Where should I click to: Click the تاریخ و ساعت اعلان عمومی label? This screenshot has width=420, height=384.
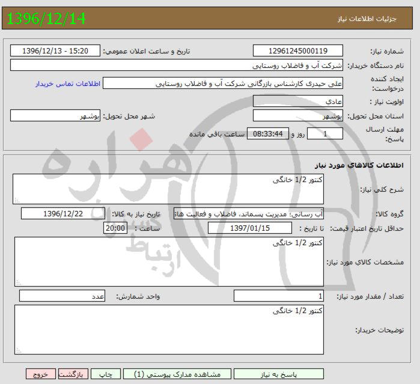(147, 51)
